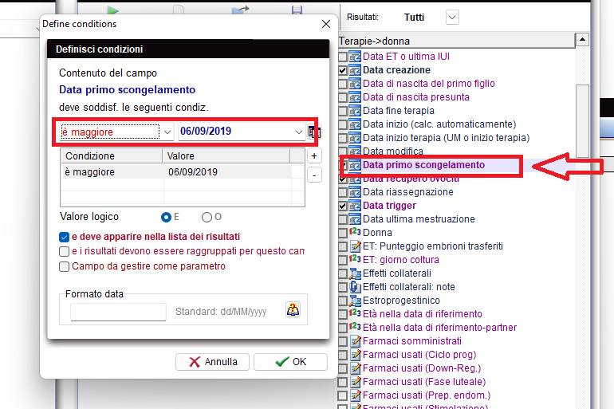Click the date icon for Data di nascita presunta
Viewport: 614px width, 409px height.
click(x=355, y=97)
